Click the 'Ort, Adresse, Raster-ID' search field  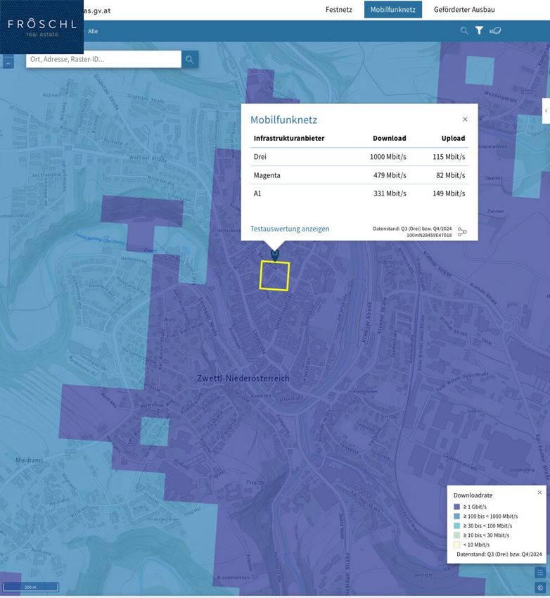point(103,60)
